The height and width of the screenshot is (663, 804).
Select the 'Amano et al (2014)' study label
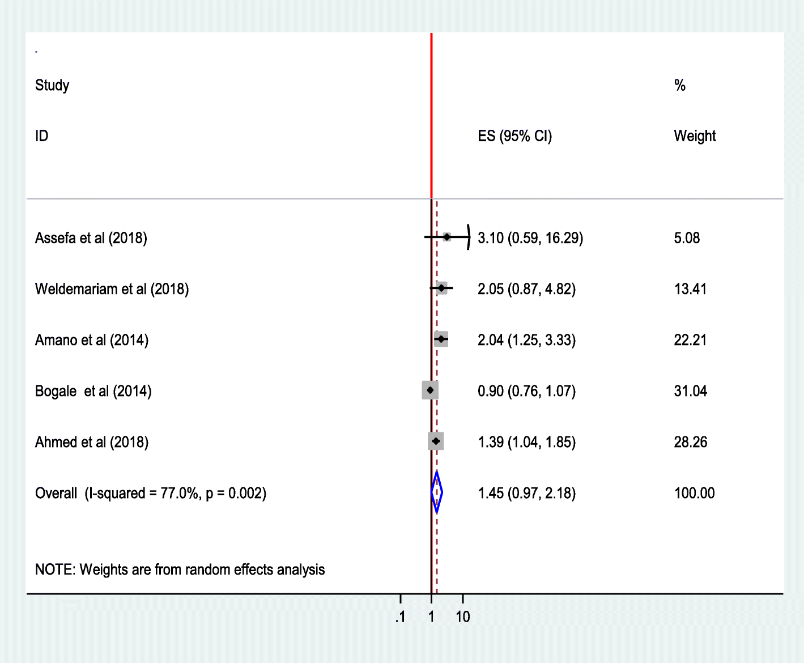[92, 340]
